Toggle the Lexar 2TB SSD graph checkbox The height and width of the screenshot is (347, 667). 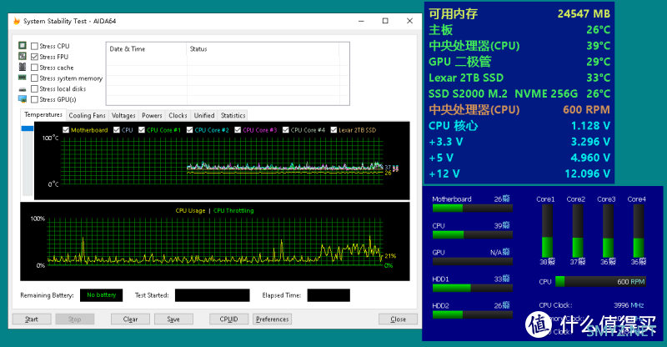click(333, 130)
